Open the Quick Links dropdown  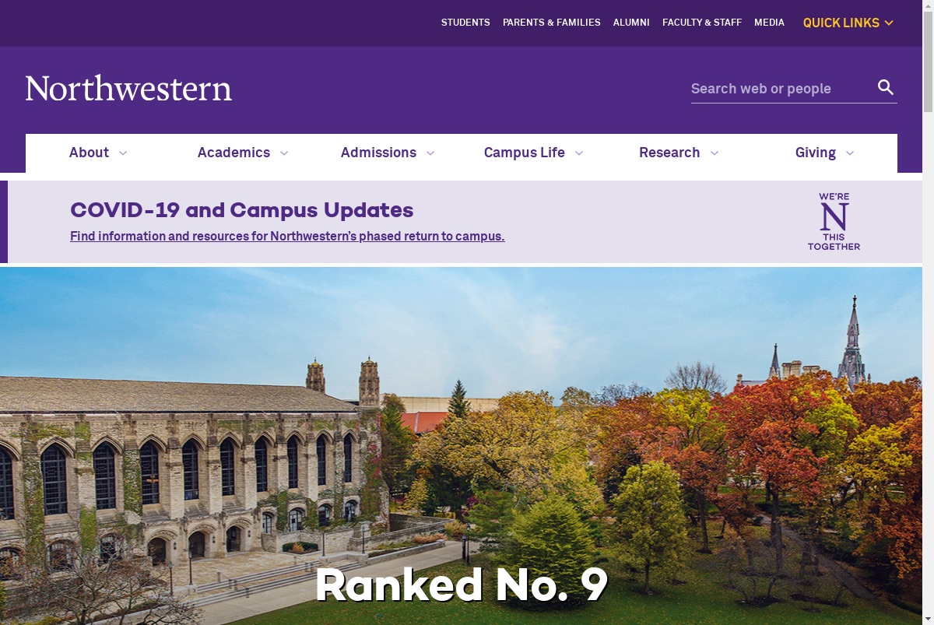848,23
